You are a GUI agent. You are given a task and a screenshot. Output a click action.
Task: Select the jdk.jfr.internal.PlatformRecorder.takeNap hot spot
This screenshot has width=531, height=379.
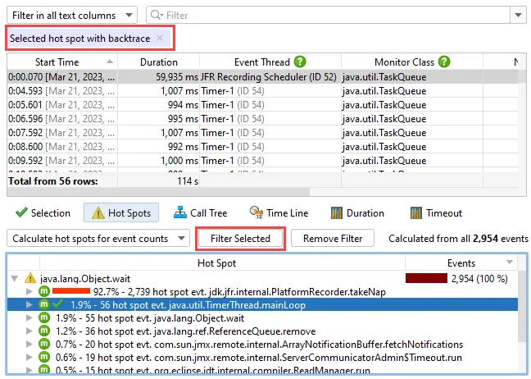262,291
